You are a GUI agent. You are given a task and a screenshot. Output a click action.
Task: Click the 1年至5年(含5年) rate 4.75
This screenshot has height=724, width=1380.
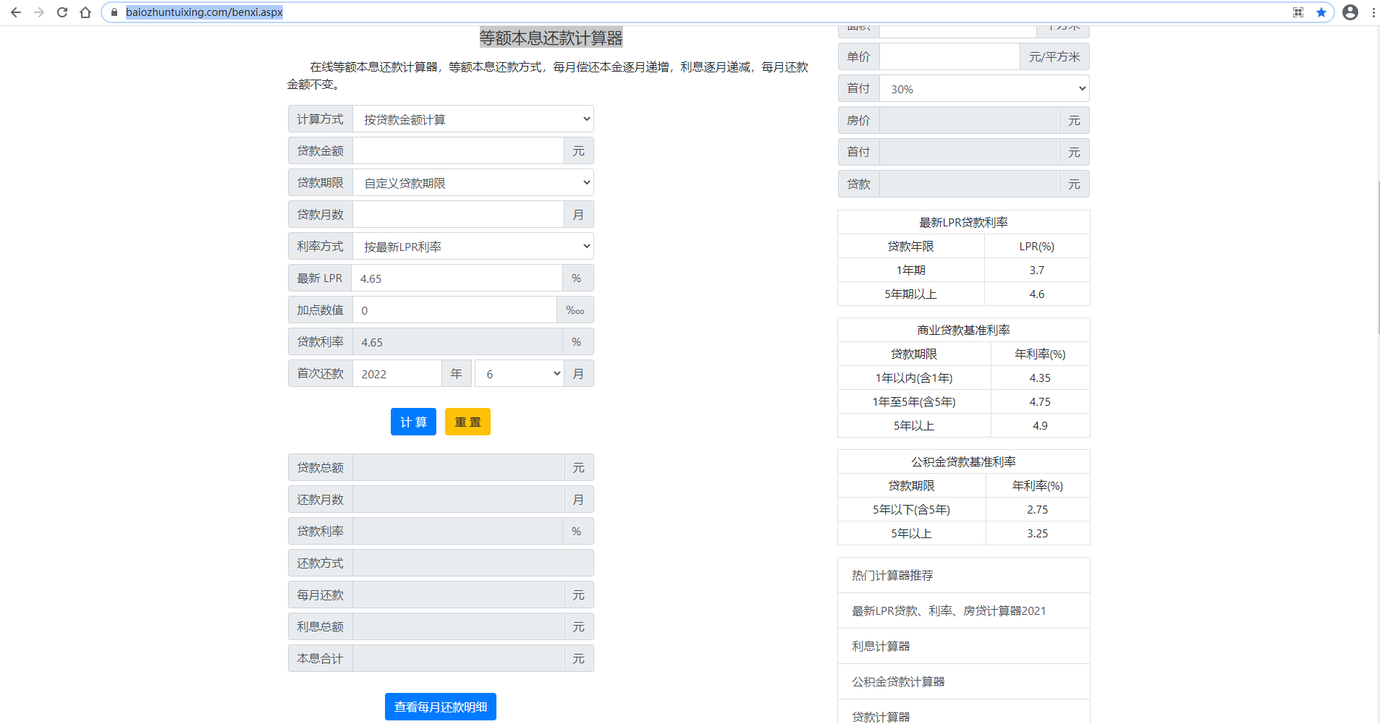click(x=1040, y=402)
